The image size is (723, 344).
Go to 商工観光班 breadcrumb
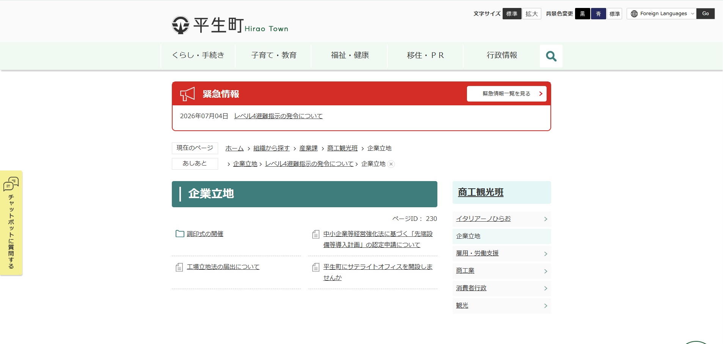(342, 148)
